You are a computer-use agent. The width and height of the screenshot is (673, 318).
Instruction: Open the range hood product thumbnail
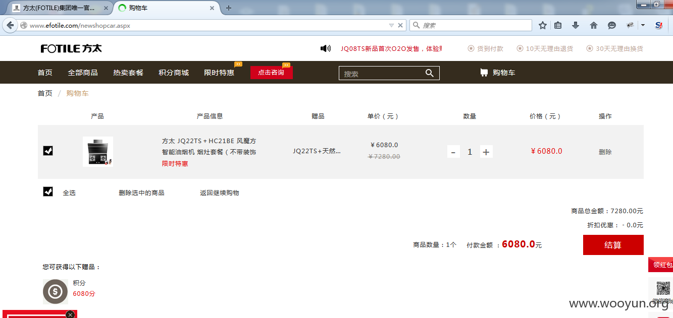(98, 152)
